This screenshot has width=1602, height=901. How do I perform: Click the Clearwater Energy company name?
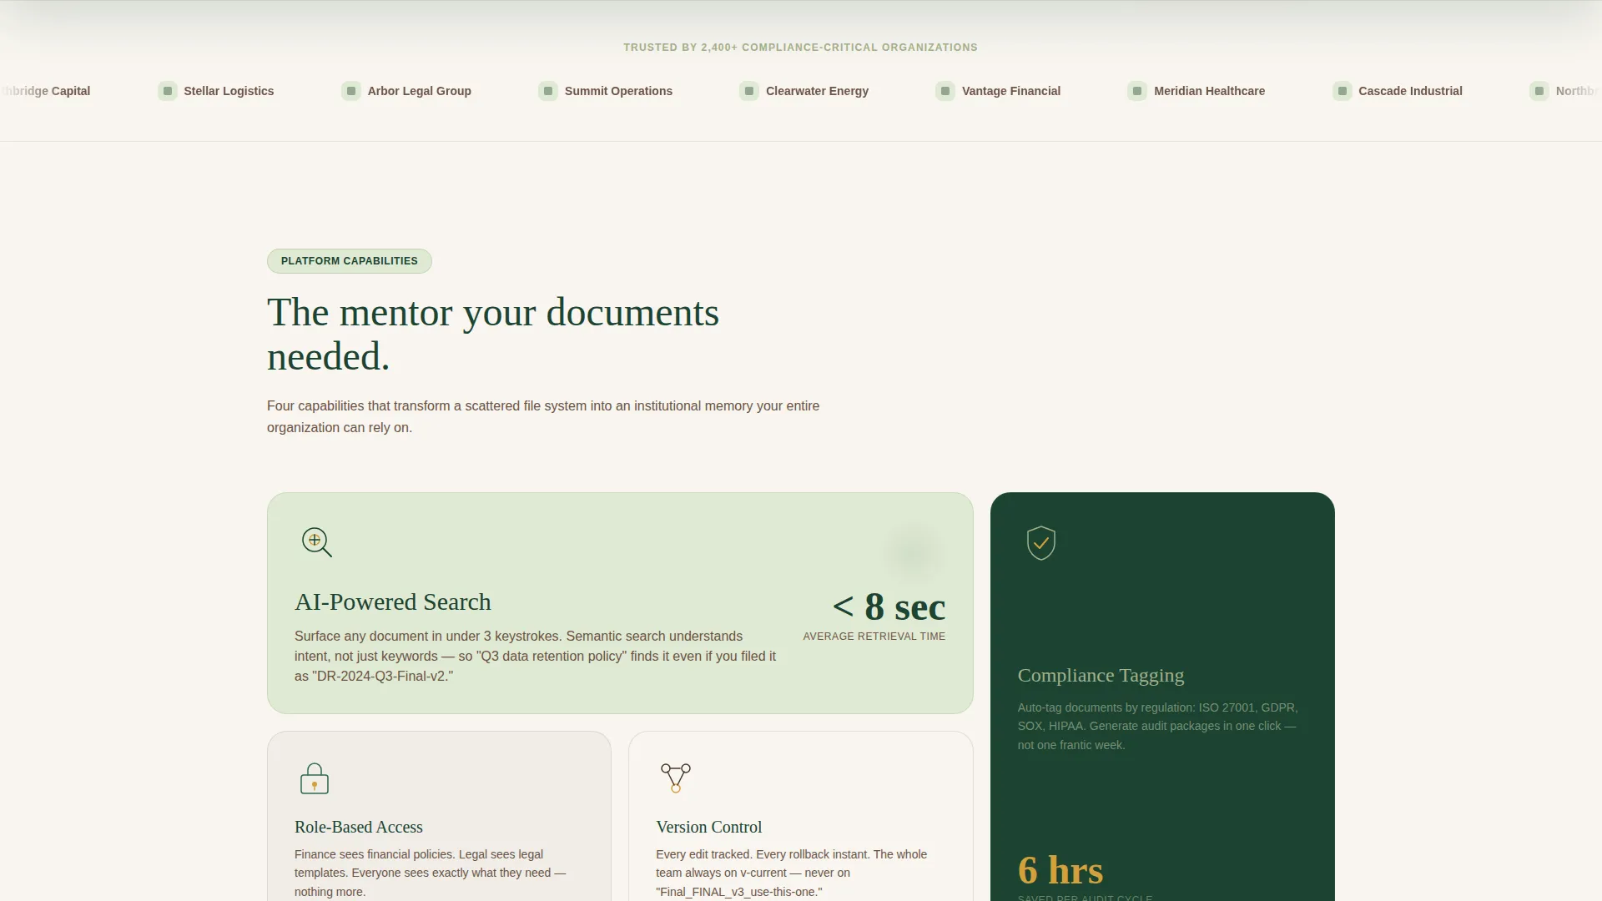click(817, 91)
